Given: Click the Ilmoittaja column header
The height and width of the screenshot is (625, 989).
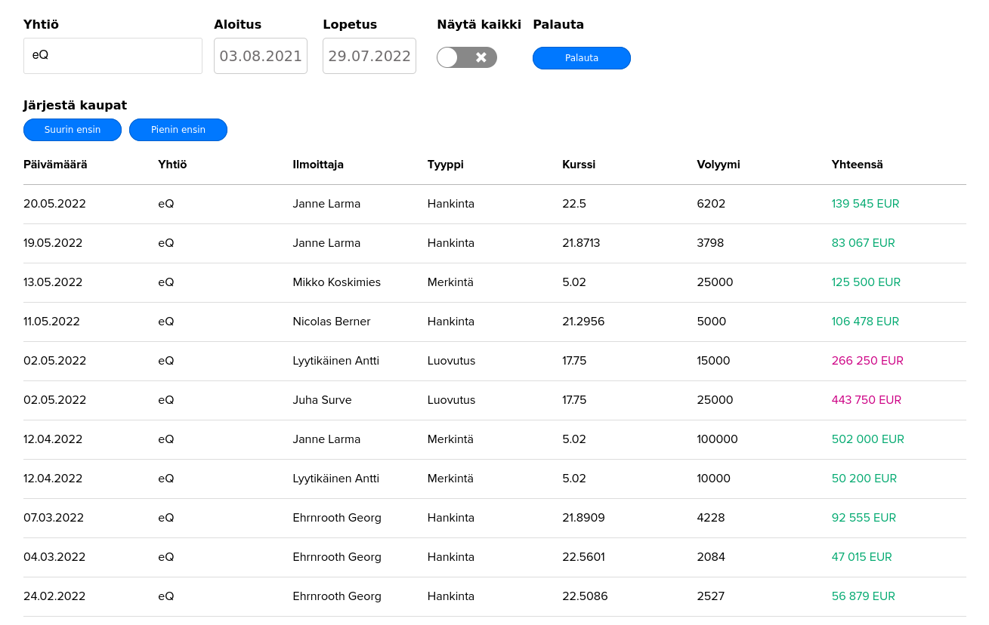Looking at the screenshot, I should click(x=318, y=165).
